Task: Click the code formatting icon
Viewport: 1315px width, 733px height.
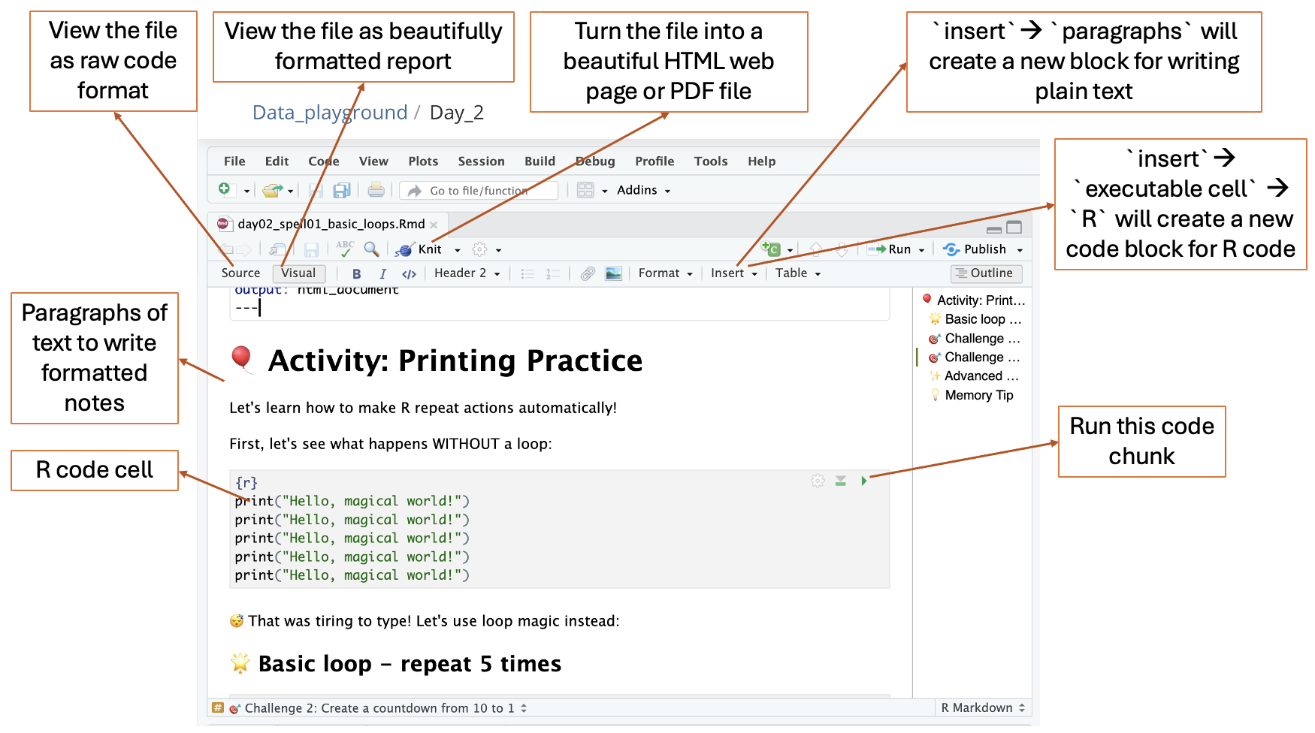Action: 409,273
